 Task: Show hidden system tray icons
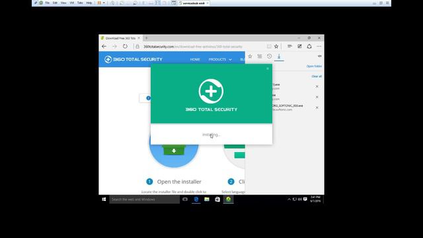coord(289,200)
